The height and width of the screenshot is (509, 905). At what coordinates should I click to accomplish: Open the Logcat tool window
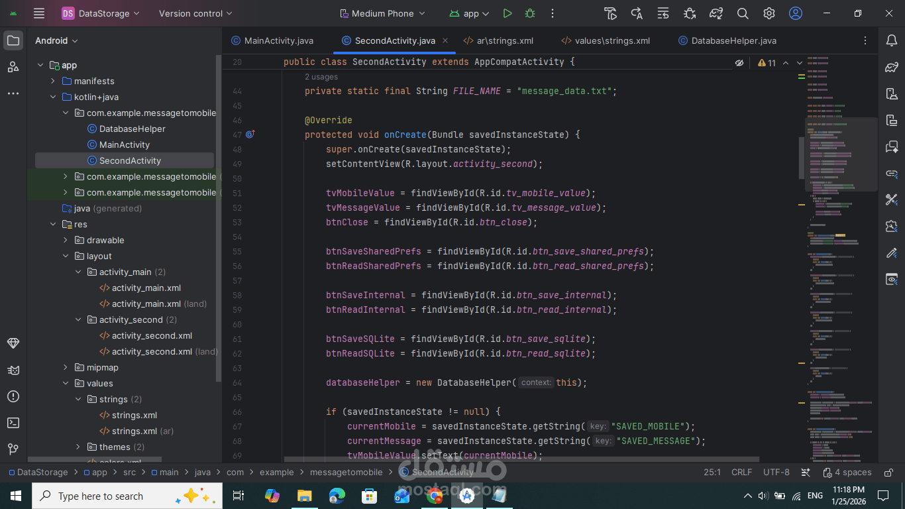tap(13, 370)
